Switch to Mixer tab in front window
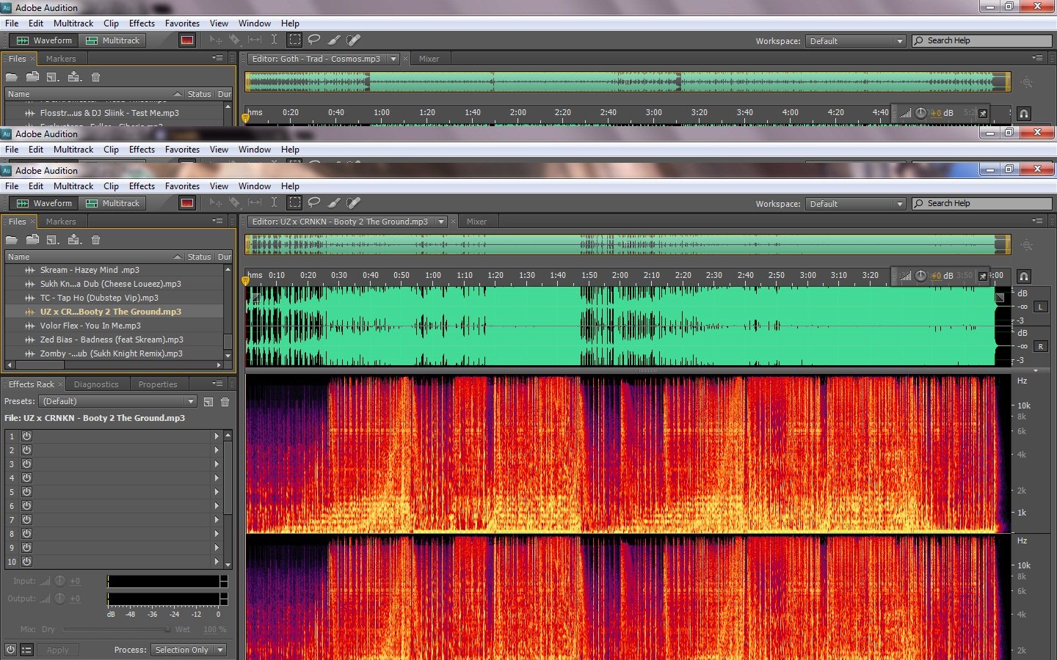 point(476,221)
